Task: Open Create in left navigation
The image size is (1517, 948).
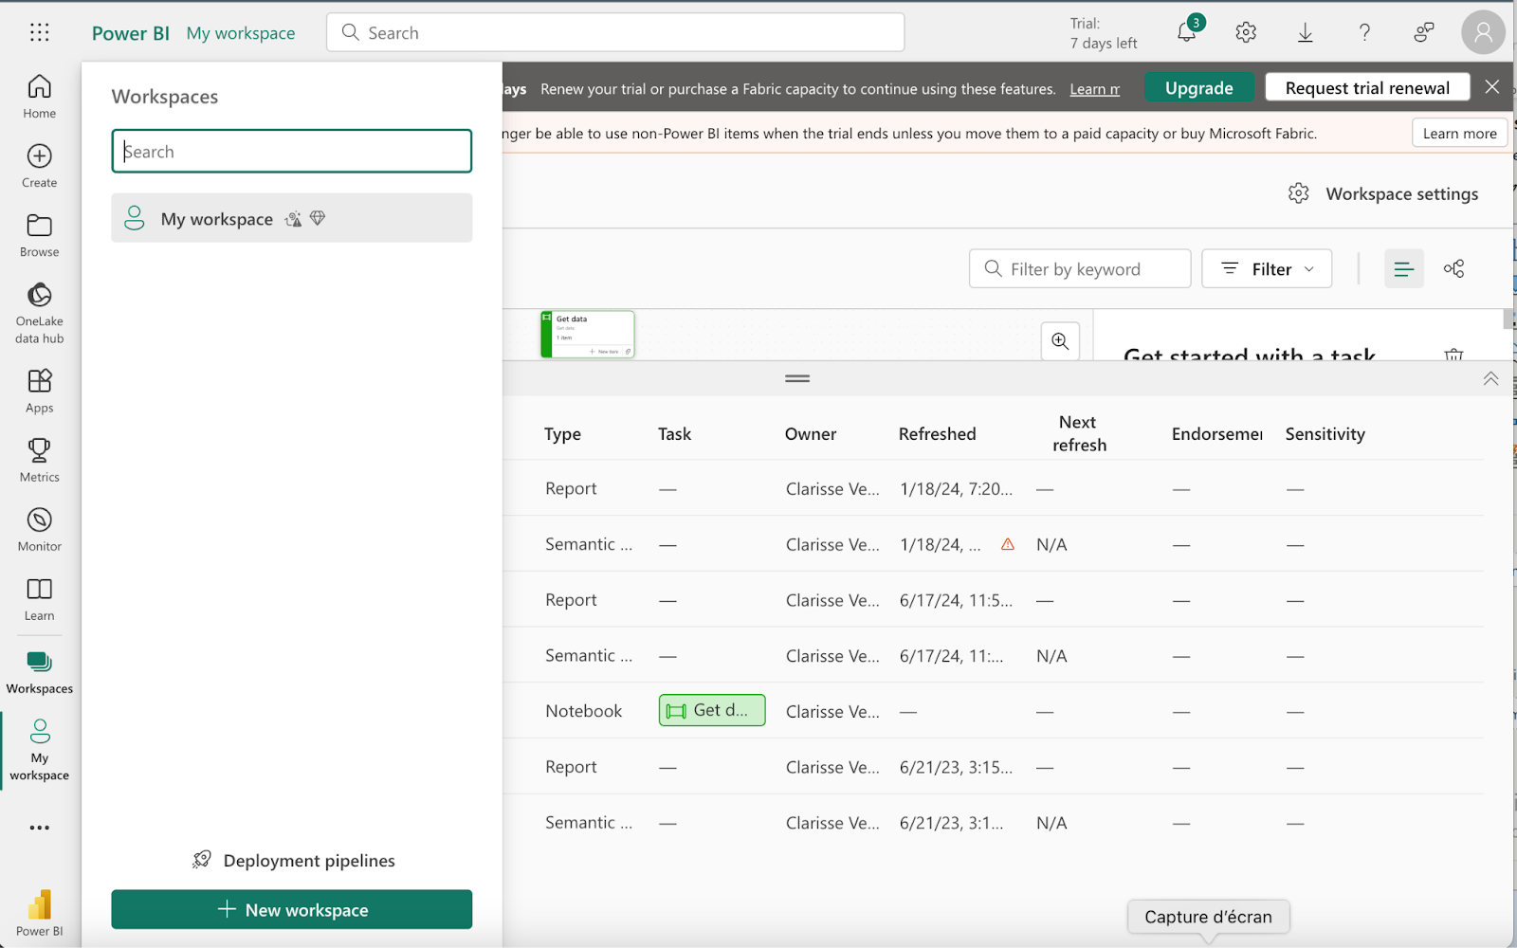Action: [x=39, y=166]
